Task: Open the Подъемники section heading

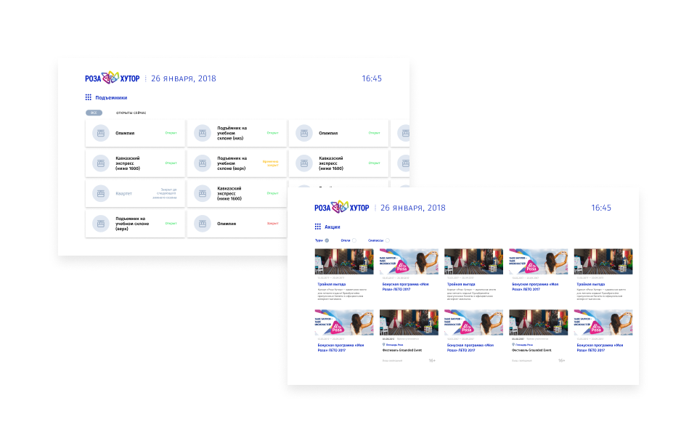Action: coord(111,97)
